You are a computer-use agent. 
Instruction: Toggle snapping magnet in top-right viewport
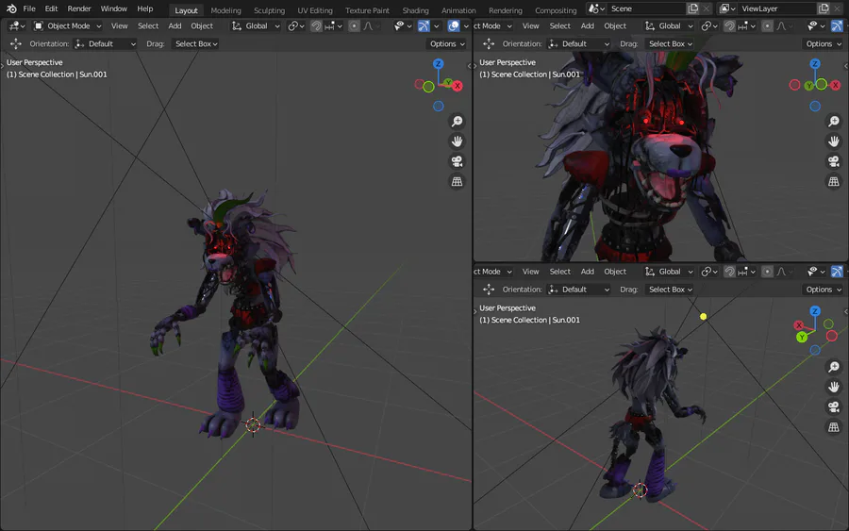729,26
